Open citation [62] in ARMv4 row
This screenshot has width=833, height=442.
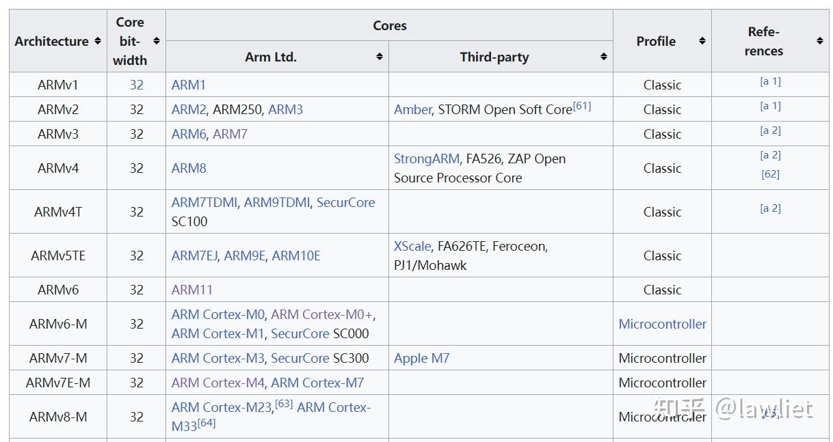pyautogui.click(x=770, y=174)
